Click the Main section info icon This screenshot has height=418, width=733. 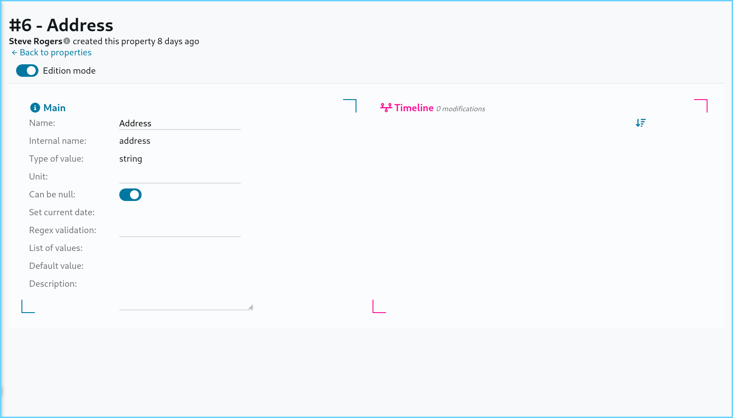[x=35, y=108]
